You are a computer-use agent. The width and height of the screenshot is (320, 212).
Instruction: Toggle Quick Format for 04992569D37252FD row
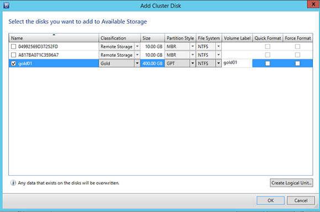pos(268,47)
